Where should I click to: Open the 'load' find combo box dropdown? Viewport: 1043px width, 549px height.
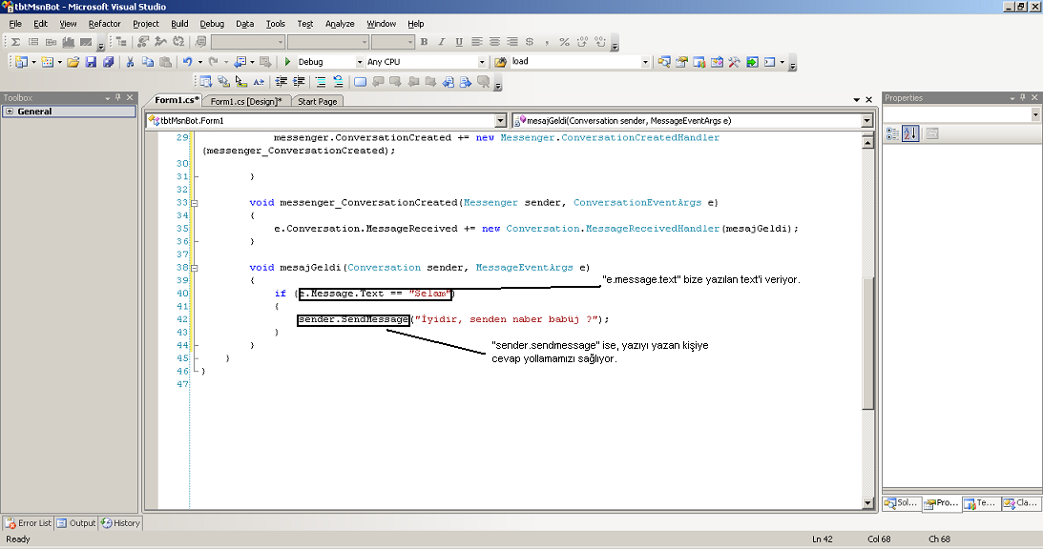pyautogui.click(x=644, y=62)
